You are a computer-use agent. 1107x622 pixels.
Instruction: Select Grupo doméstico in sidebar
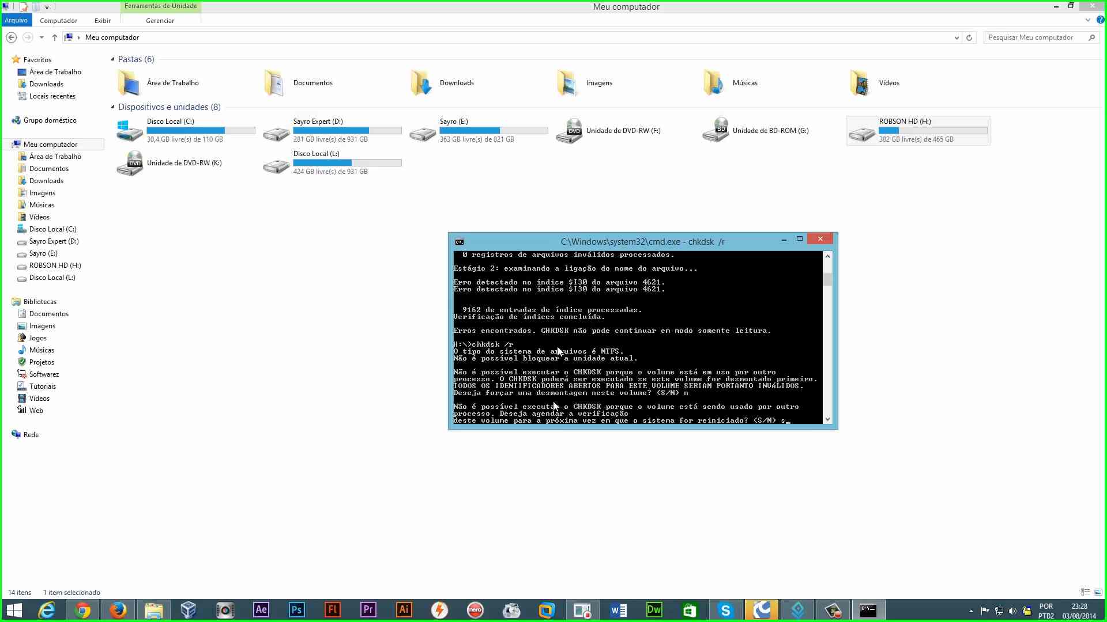50,120
